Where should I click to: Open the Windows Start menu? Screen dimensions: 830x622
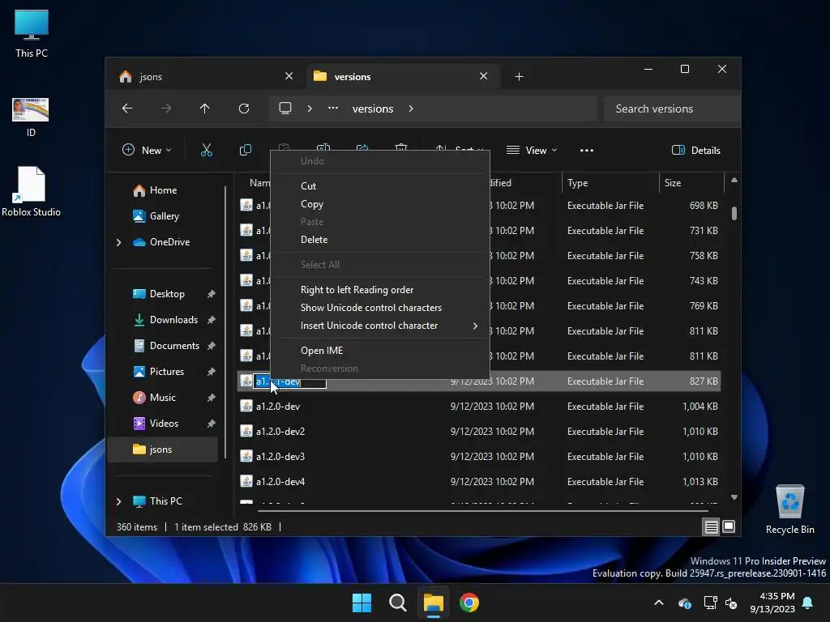tap(362, 603)
